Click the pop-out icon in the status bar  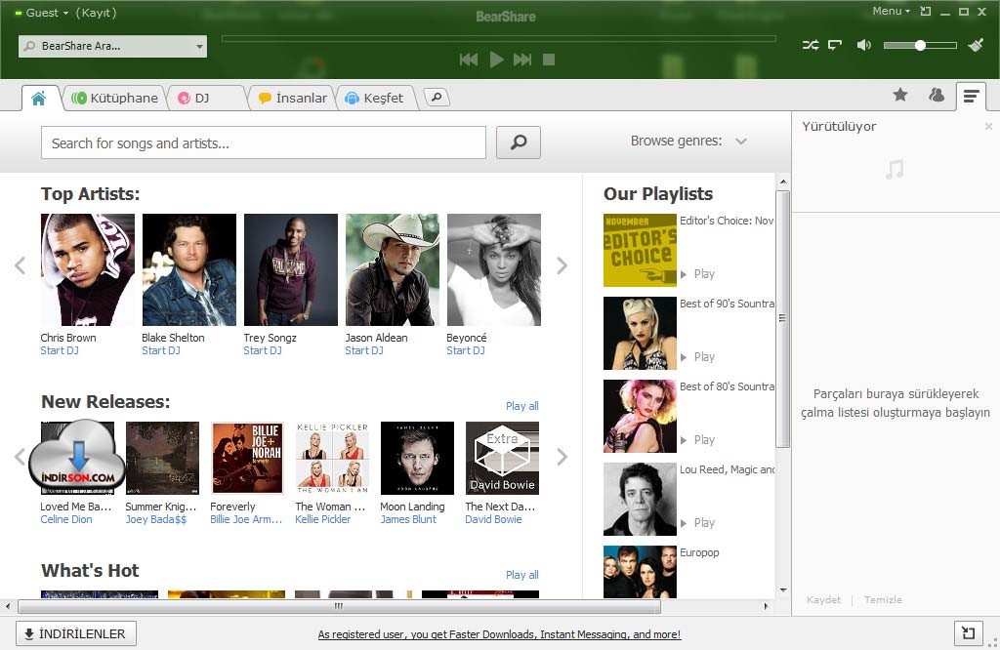[968, 632]
